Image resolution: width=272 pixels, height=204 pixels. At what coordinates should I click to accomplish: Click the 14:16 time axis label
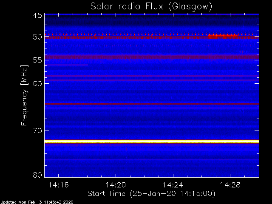(59, 185)
